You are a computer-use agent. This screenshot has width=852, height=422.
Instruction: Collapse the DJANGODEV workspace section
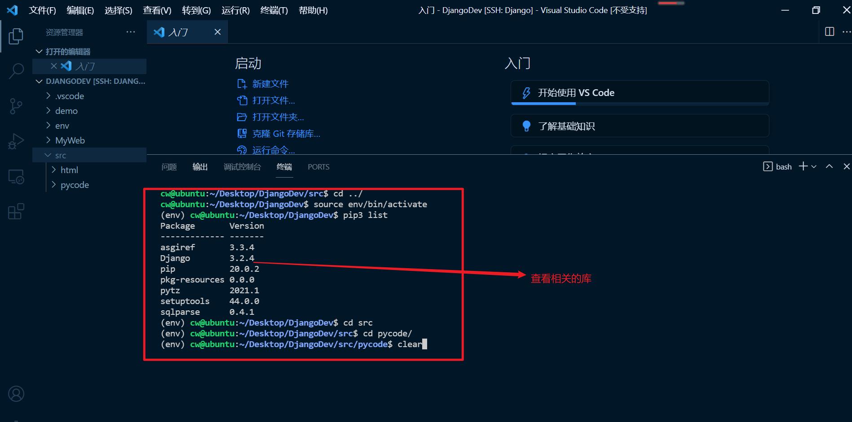coord(39,81)
